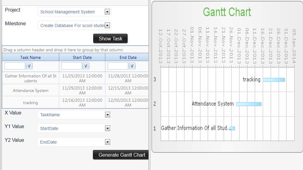Open the X Value dropdown
Image resolution: width=303 pixels, height=170 pixels.
(107, 115)
